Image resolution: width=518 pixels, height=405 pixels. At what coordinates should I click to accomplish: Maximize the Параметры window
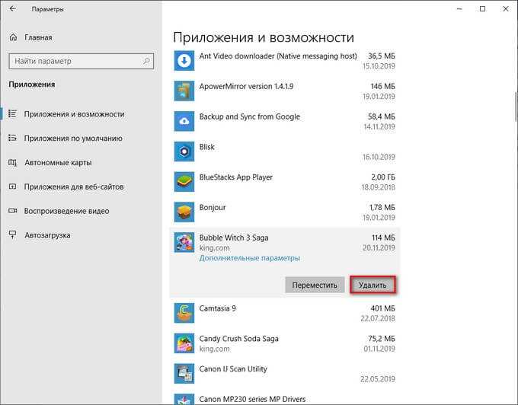(x=482, y=9)
